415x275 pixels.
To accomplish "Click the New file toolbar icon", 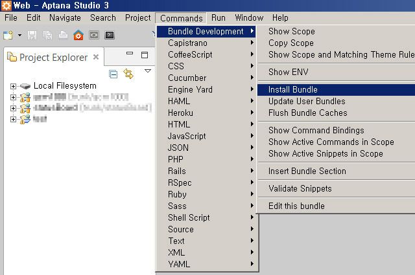I will tap(8, 35).
